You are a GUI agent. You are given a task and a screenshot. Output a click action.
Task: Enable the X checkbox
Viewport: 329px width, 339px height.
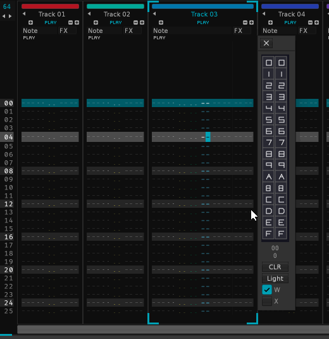click(x=267, y=301)
